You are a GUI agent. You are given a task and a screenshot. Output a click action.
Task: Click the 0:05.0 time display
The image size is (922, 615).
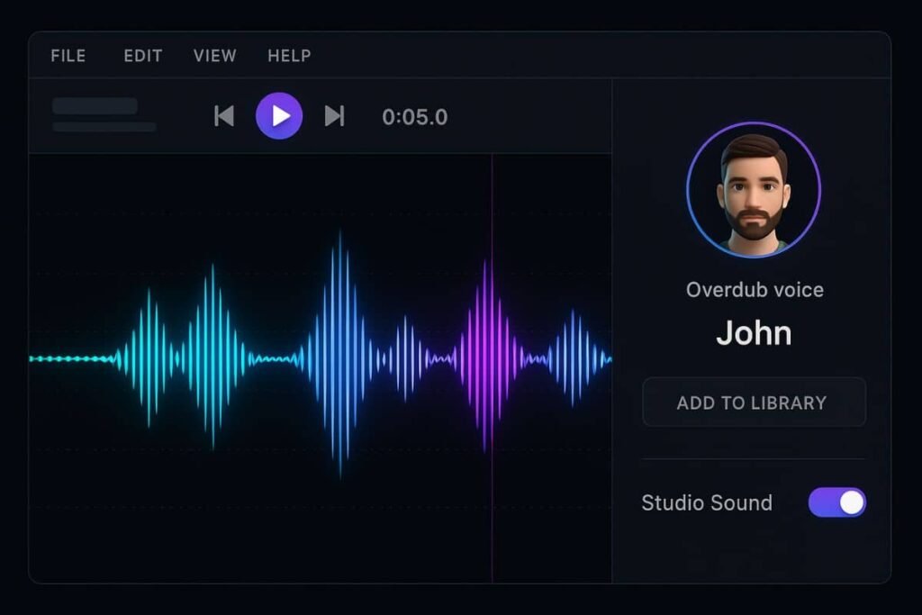[x=414, y=115]
